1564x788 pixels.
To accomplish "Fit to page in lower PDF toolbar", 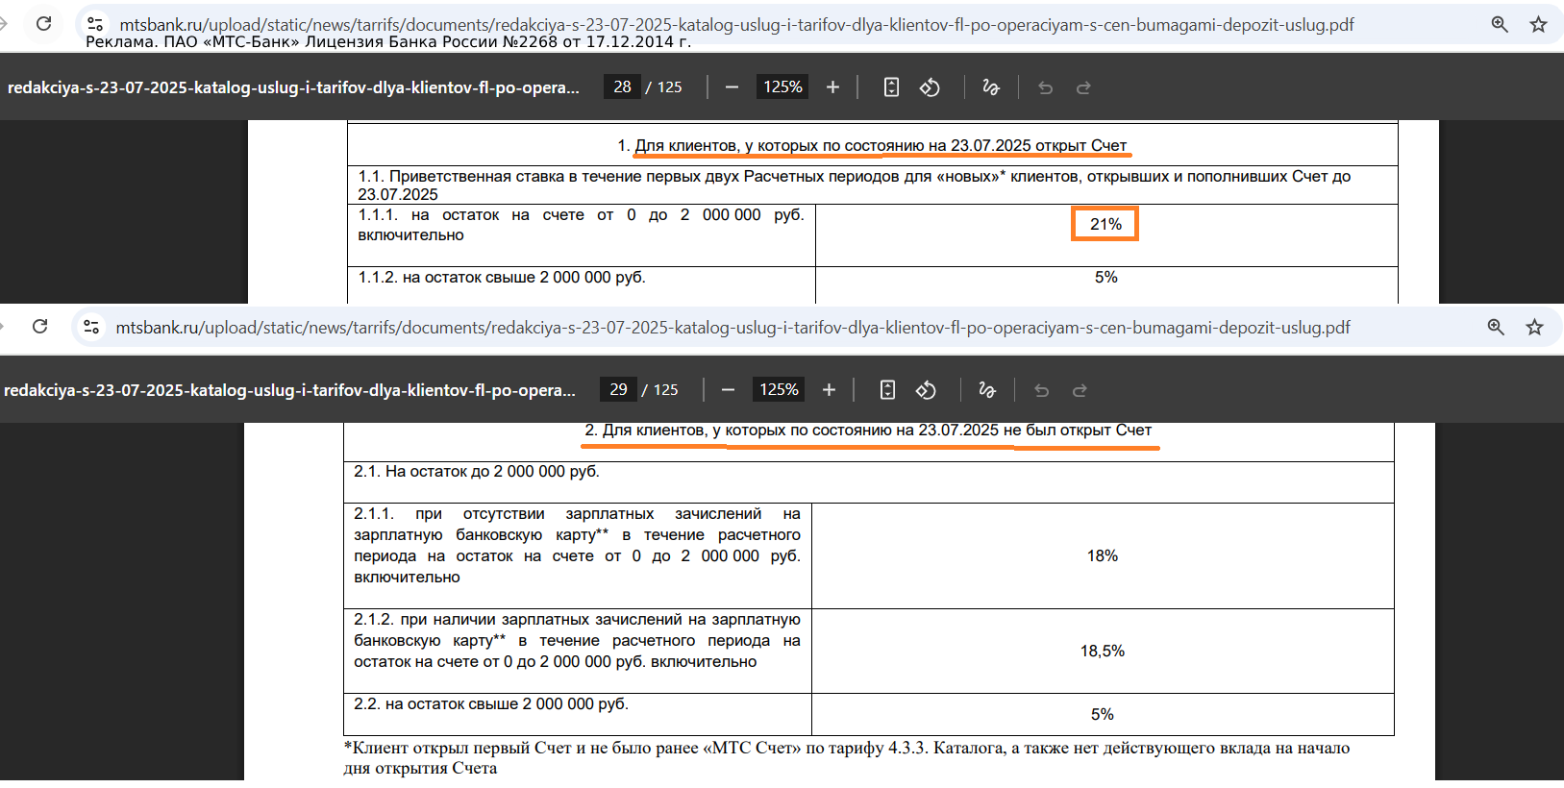I will click(887, 389).
